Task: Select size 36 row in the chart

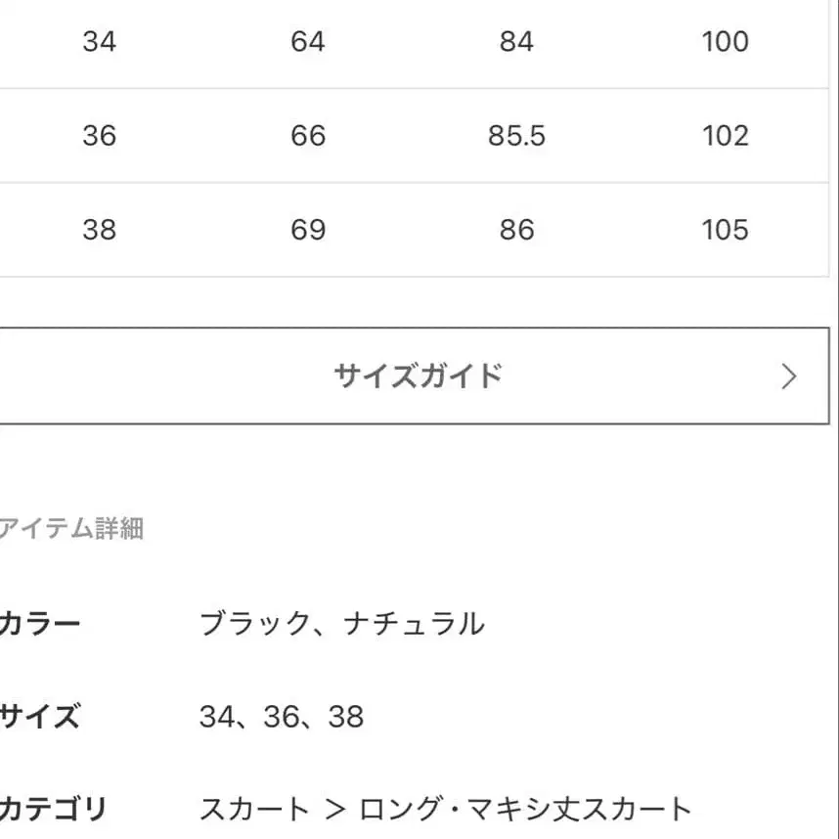Action: (101, 136)
